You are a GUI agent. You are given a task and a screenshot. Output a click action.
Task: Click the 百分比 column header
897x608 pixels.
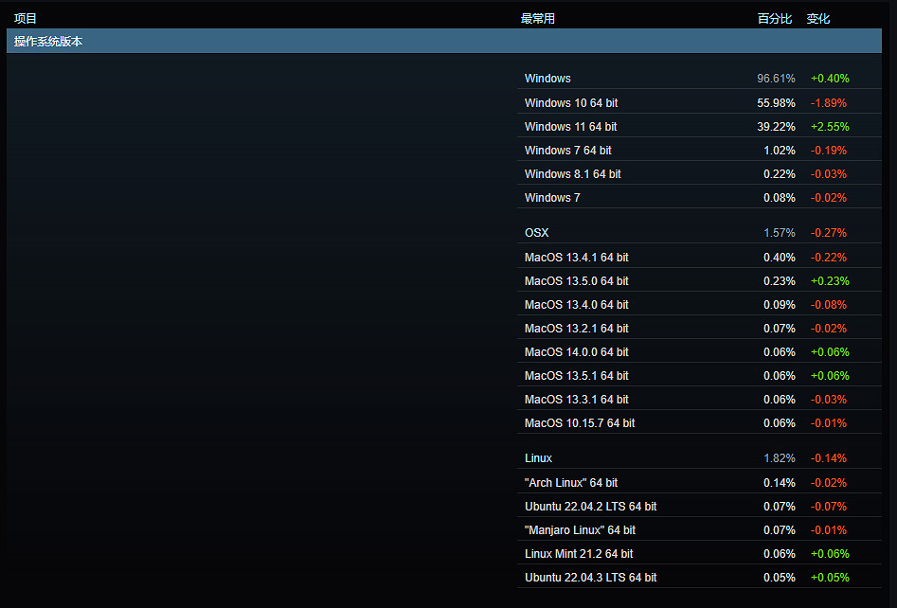pyautogui.click(x=774, y=18)
